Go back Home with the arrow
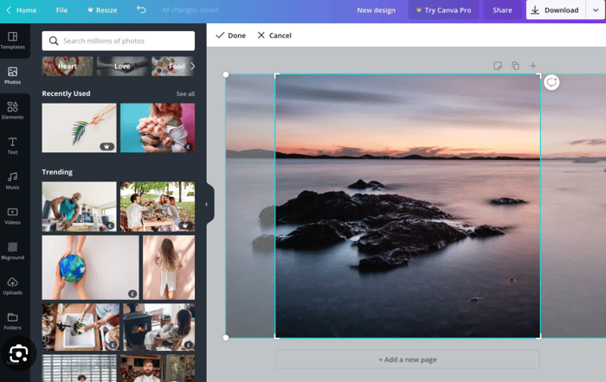606x382 pixels. click(x=22, y=10)
